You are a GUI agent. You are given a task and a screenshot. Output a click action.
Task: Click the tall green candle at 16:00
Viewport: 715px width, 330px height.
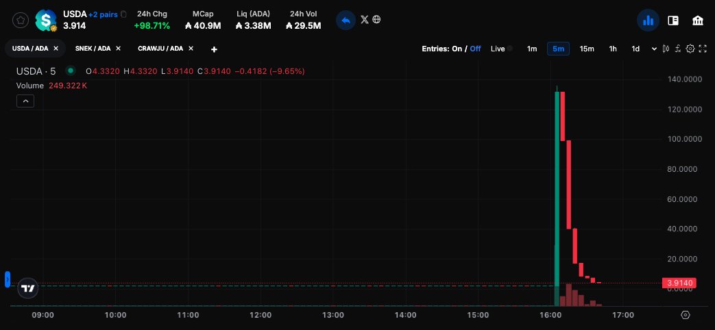tap(557, 189)
